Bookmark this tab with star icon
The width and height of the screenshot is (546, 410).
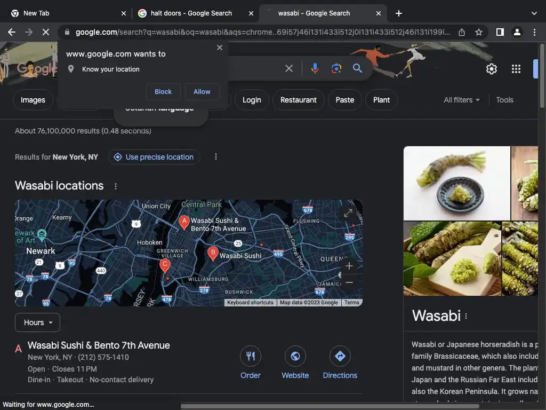point(479,32)
